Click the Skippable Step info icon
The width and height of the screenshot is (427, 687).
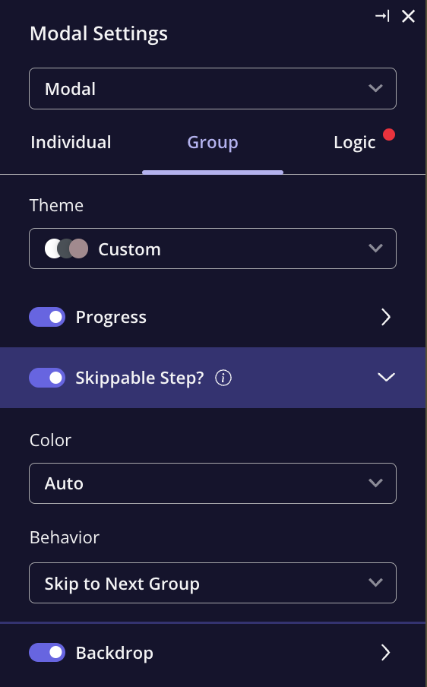[223, 378]
